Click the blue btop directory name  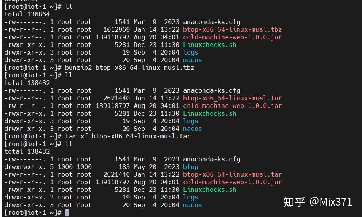click(190, 167)
